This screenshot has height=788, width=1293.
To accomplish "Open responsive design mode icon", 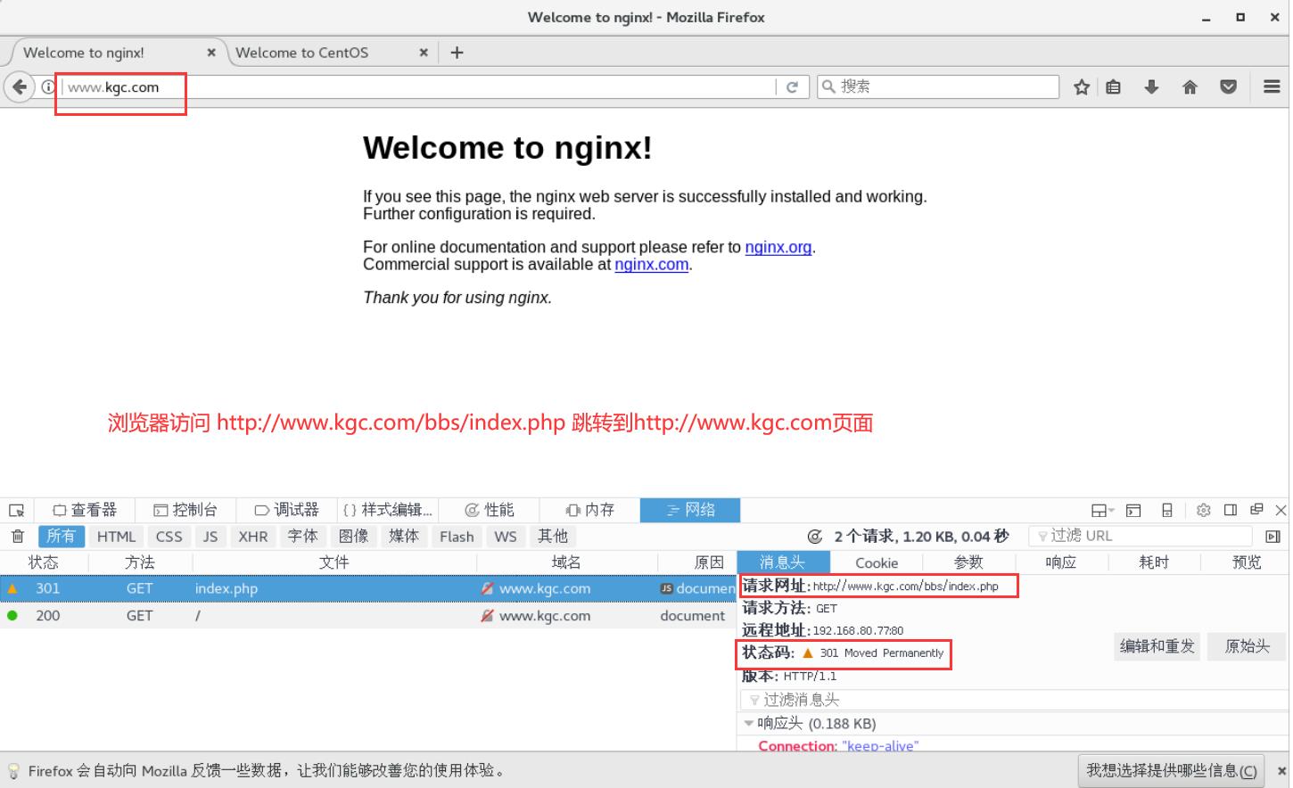I will click(x=1167, y=510).
